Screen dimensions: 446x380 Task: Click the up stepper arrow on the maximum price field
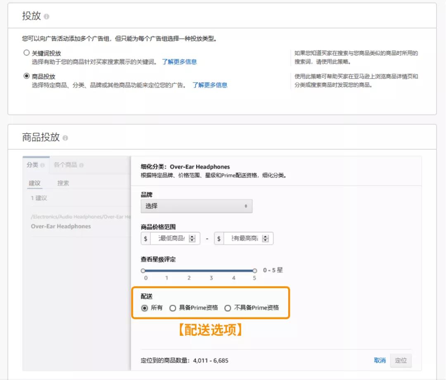tap(265, 236)
